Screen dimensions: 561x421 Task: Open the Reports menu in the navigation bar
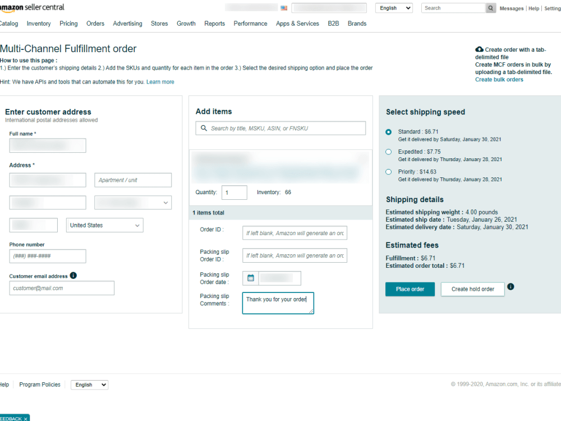coord(214,24)
